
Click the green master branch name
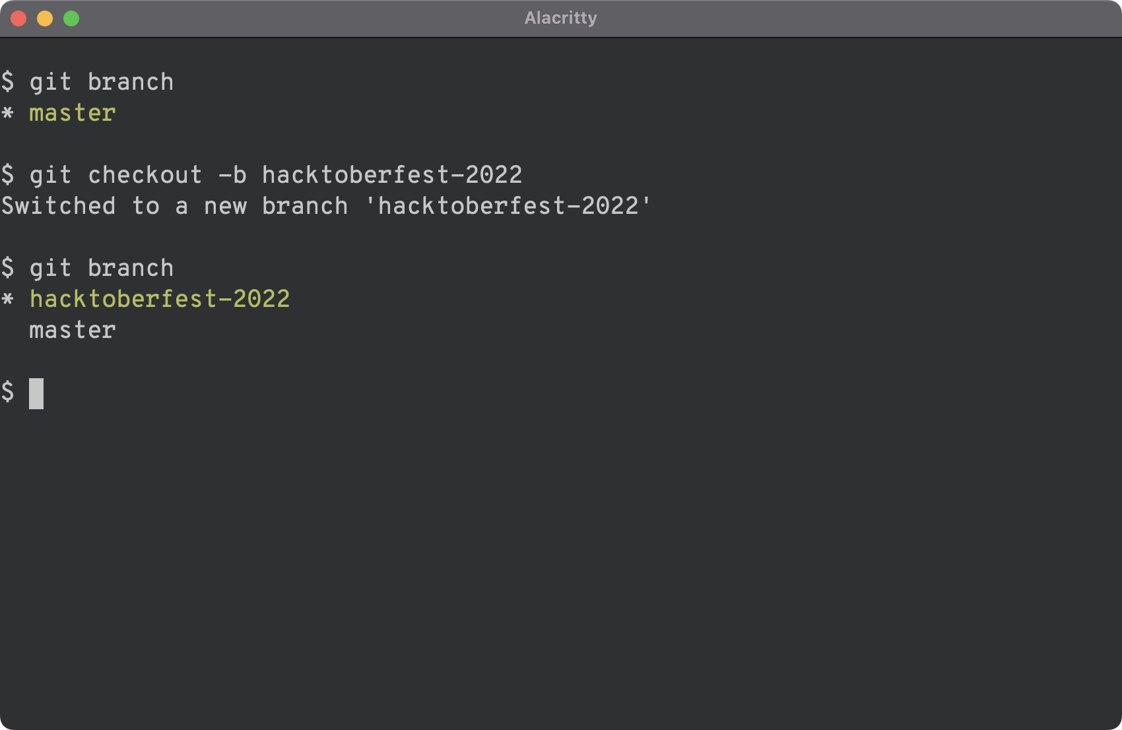click(73, 113)
